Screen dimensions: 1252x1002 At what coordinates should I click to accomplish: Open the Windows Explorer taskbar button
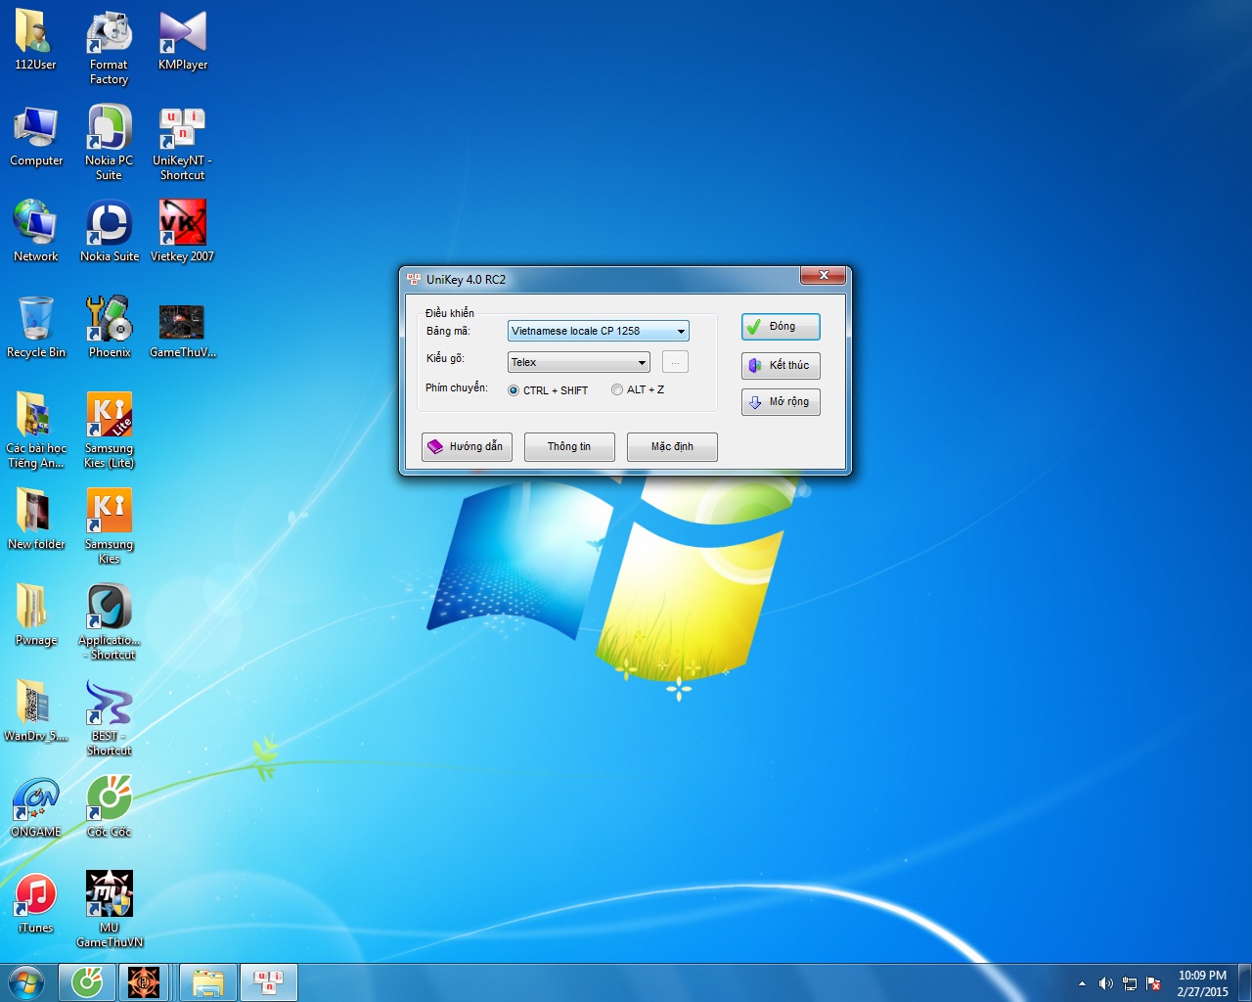click(208, 982)
